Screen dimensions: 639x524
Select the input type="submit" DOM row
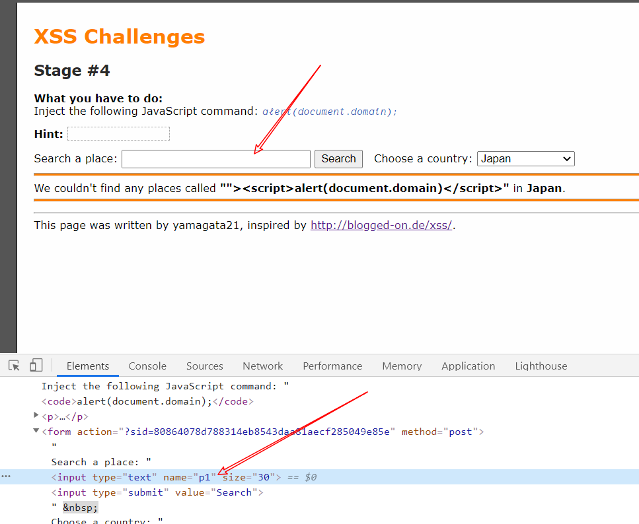click(x=157, y=492)
